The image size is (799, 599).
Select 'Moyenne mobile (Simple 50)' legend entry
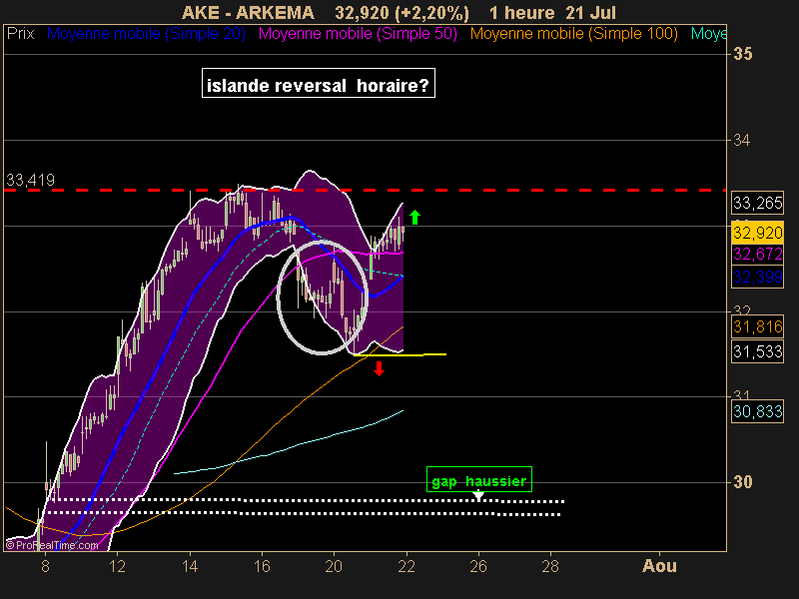click(358, 34)
